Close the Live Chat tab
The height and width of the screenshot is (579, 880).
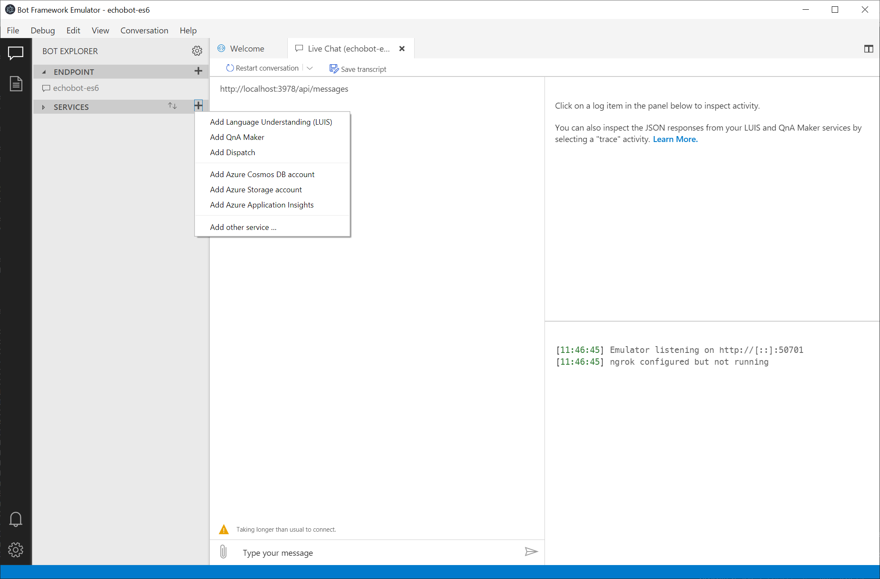tap(402, 49)
